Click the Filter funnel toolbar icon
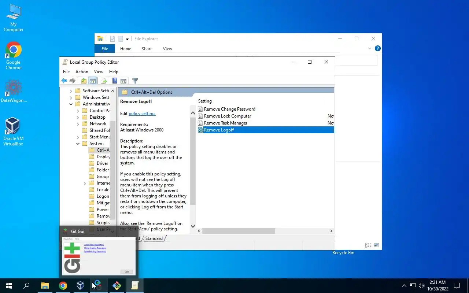This screenshot has height=293, width=469. pyautogui.click(x=135, y=81)
